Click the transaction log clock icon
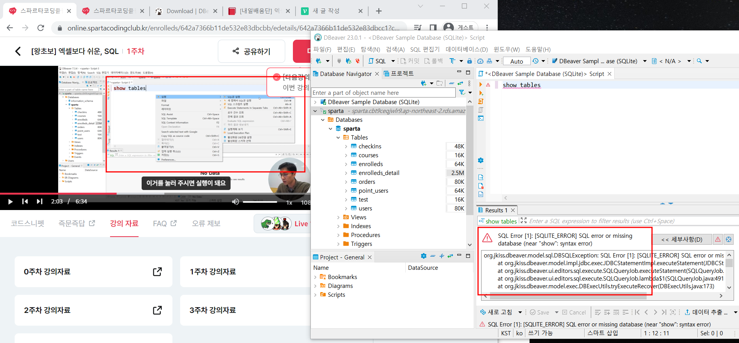Image resolution: width=739 pixels, height=343 pixels. (x=535, y=61)
